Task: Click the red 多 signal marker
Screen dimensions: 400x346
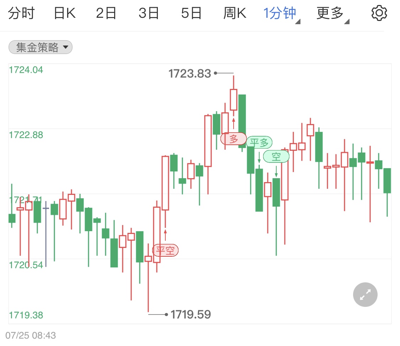Action: [x=234, y=139]
